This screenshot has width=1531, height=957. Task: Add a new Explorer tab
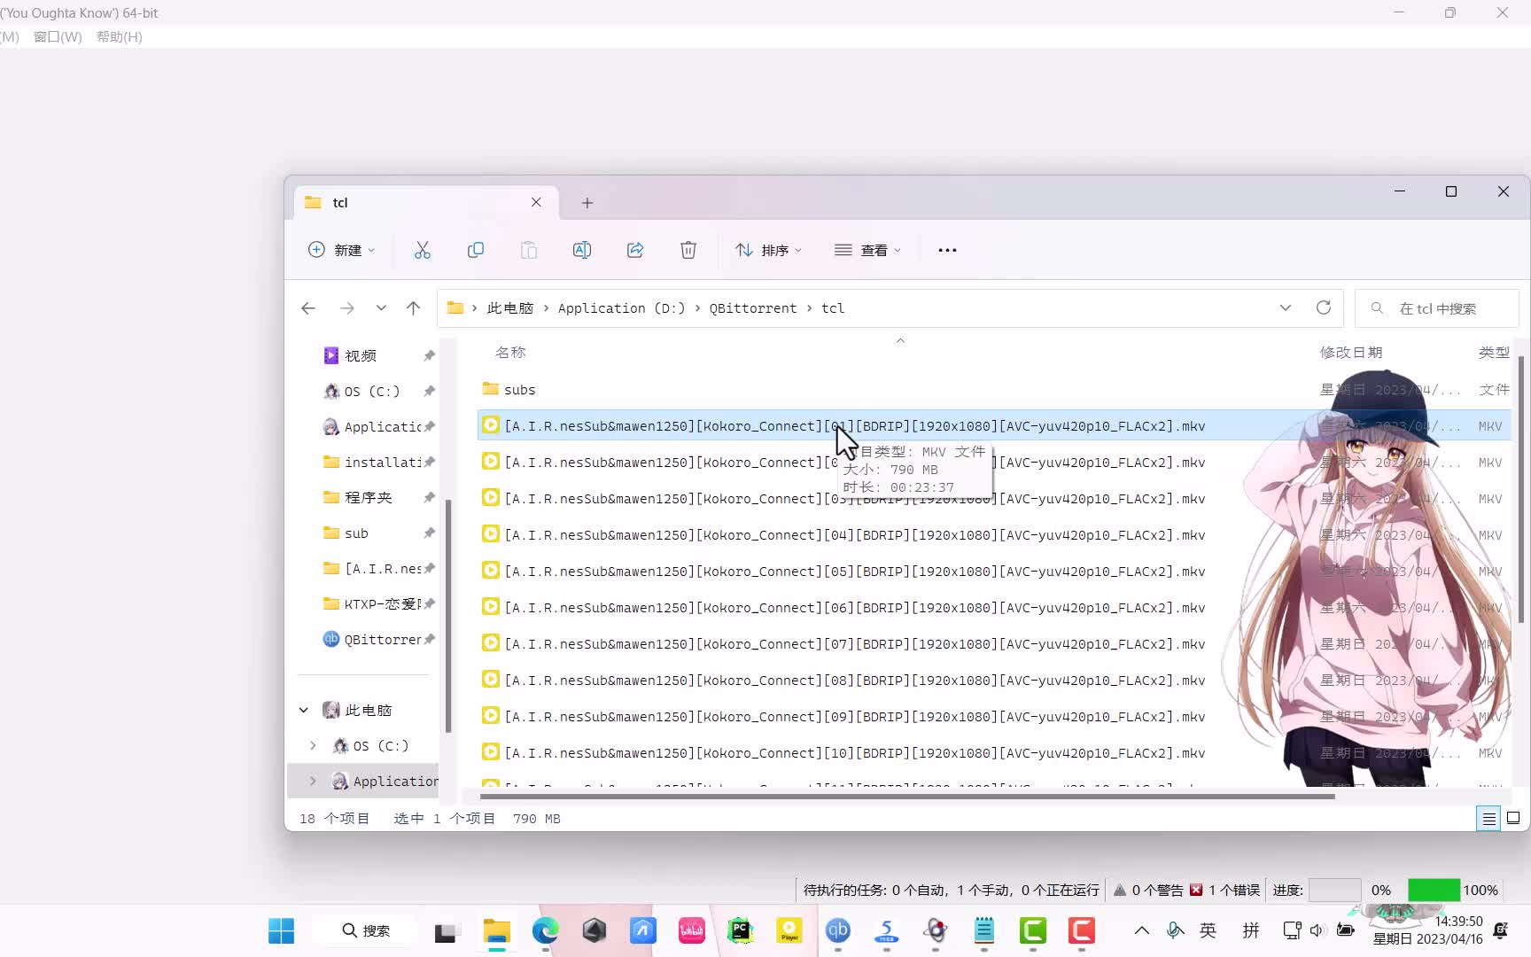click(x=587, y=203)
